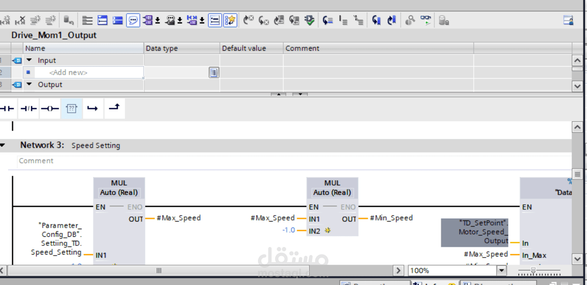Click the back-arrow block icon before compile check
The image size is (587, 285).
point(294,20)
